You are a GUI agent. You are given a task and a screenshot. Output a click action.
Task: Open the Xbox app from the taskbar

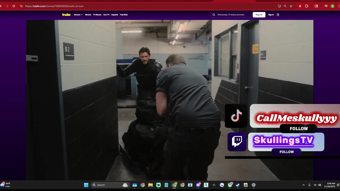coord(230,185)
